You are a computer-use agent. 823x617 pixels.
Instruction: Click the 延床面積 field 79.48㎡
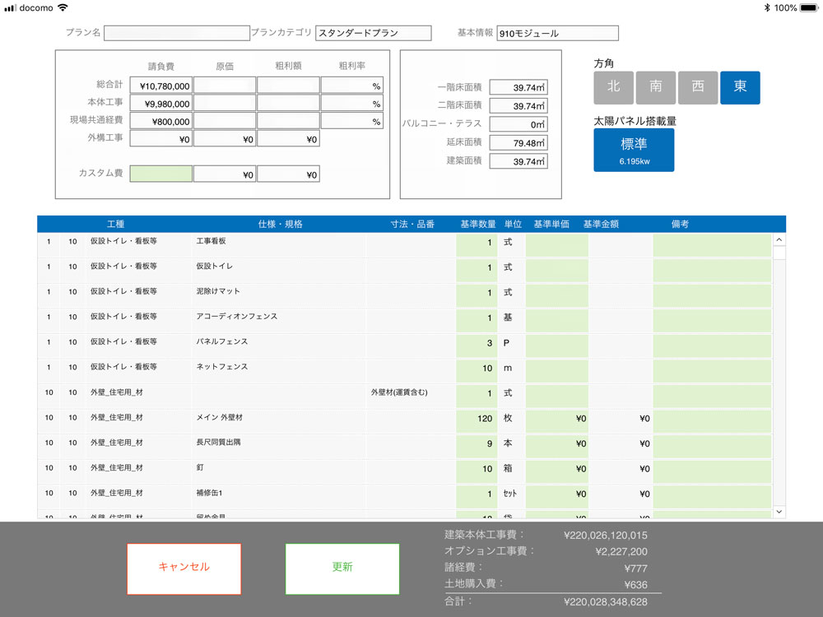coord(518,142)
